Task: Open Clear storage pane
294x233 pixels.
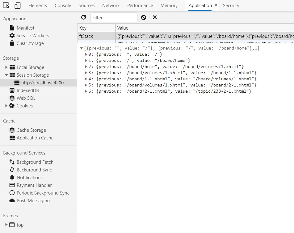Action: (30, 43)
